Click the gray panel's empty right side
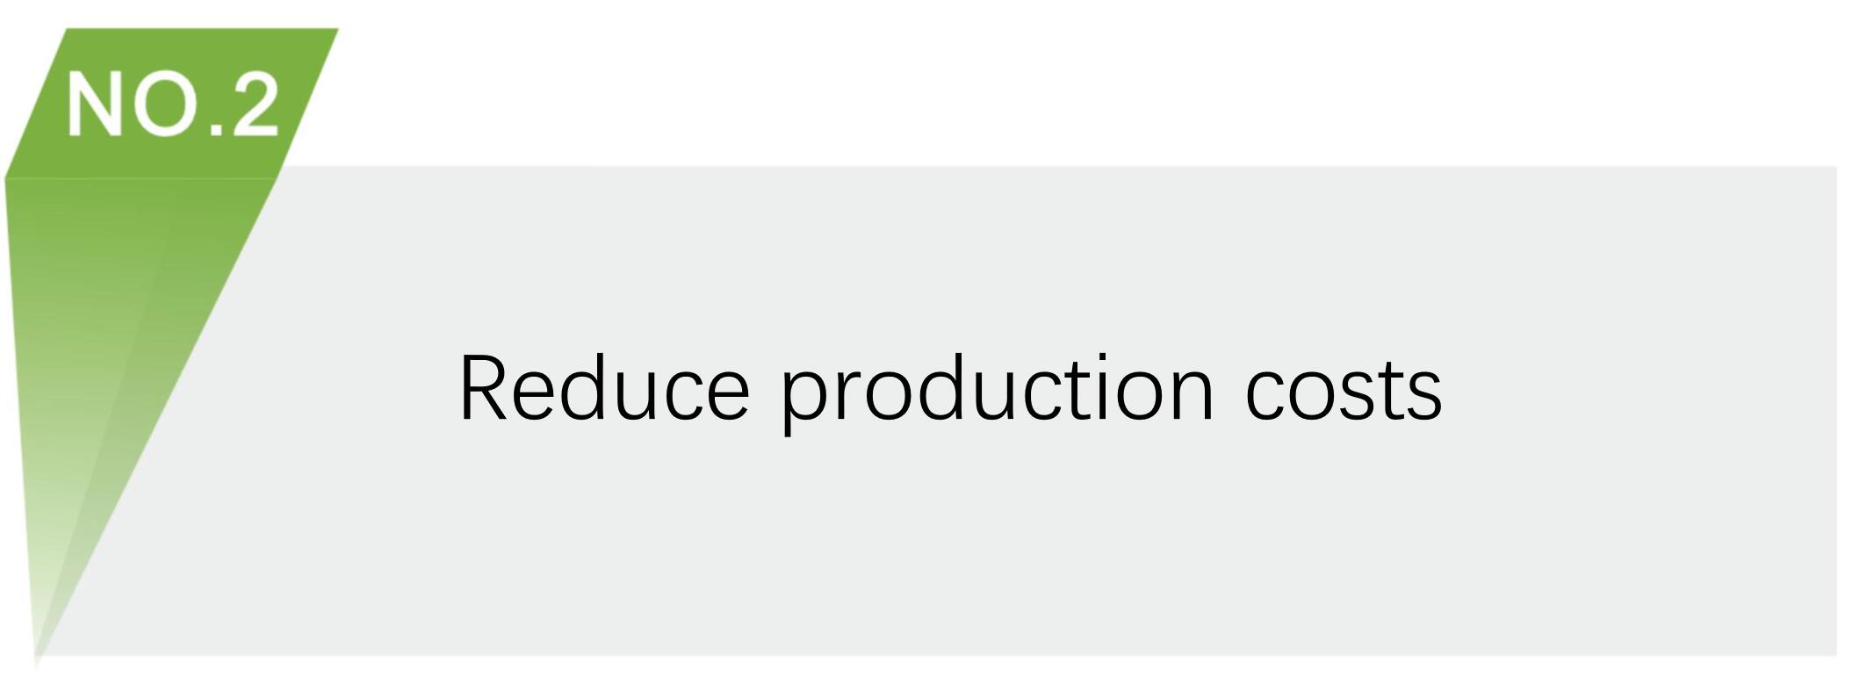Screen dimensions: 1852x691 point(1651,395)
